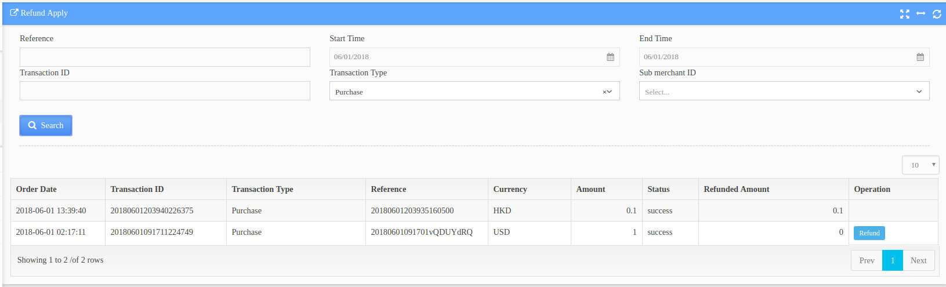Viewport: 946px width, 287px height.
Task: Expand the Transaction Type dropdown
Action: coord(609,92)
